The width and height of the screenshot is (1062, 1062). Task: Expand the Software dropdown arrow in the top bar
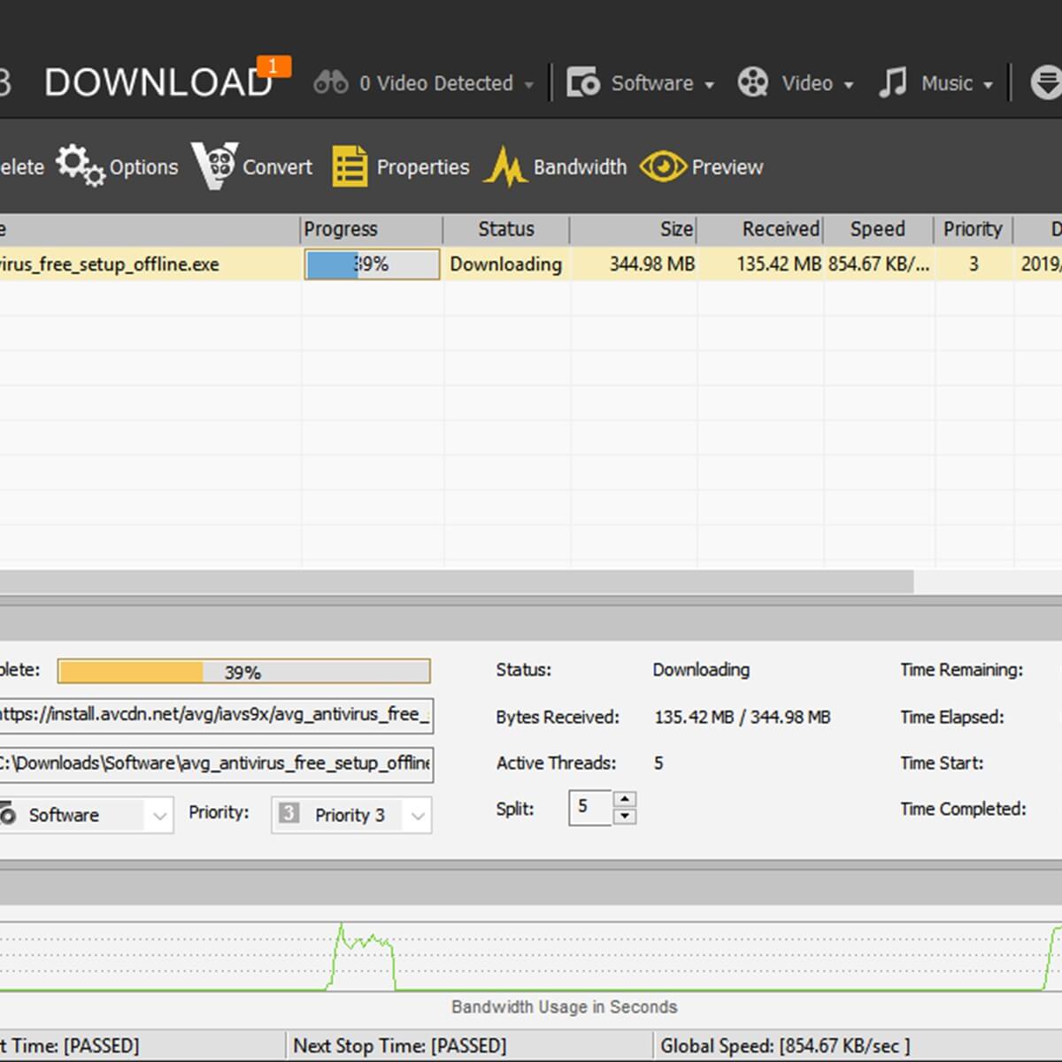709,86
